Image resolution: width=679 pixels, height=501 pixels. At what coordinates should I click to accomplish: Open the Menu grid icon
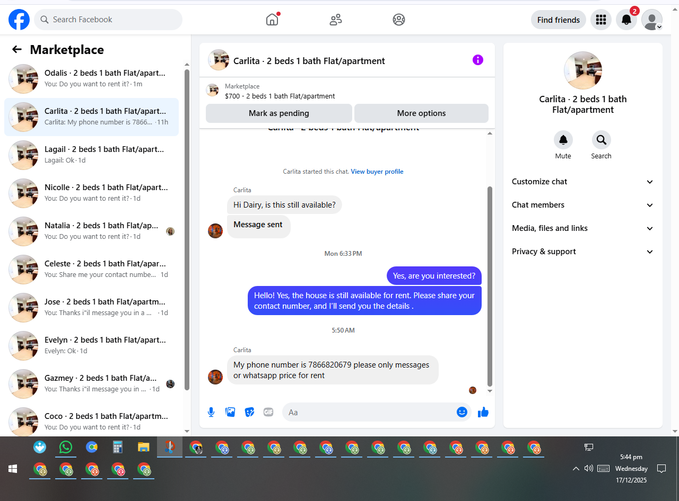(x=601, y=20)
